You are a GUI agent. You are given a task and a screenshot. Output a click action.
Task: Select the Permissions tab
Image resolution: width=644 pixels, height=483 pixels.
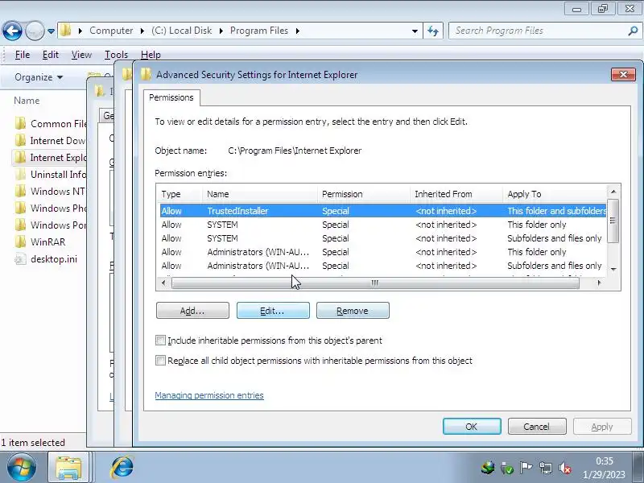click(171, 97)
